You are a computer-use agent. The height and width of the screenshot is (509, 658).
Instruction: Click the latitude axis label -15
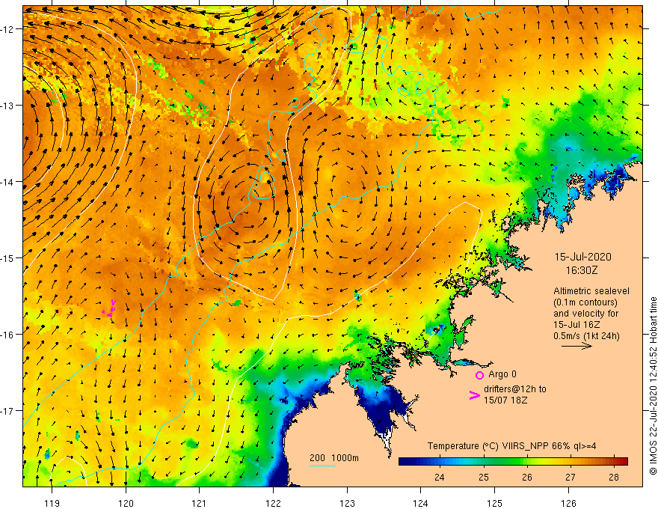pos(7,257)
